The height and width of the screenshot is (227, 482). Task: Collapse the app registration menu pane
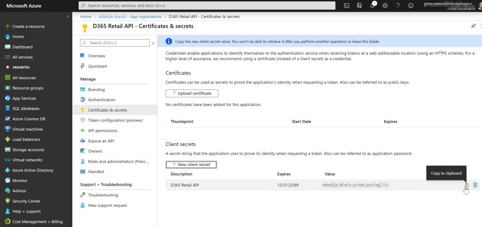coord(153,43)
